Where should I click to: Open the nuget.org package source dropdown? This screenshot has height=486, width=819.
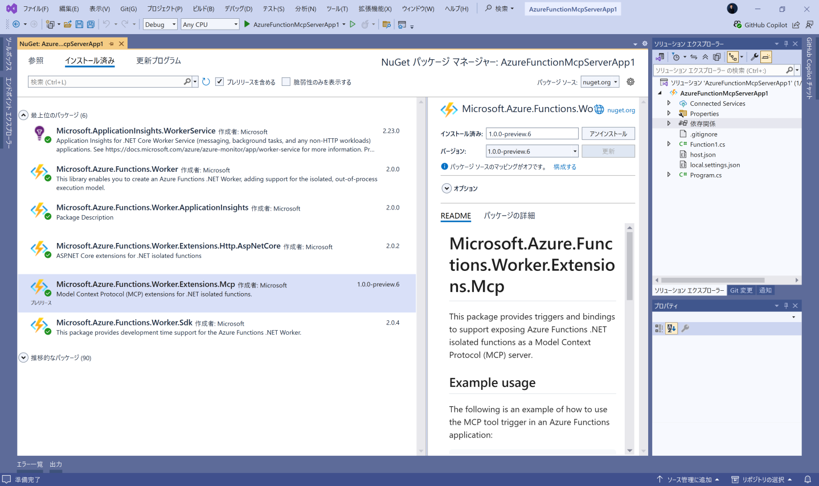[600, 82]
